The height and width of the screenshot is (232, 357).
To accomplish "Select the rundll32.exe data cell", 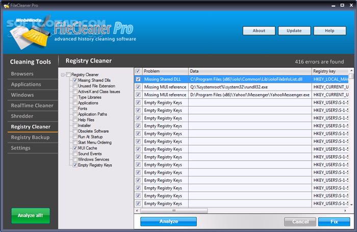I will coord(250,87).
